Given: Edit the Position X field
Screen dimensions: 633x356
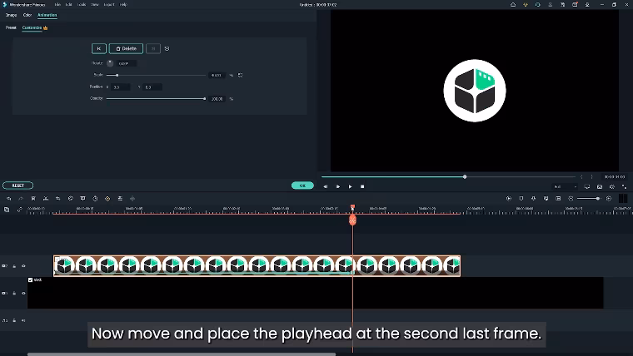Looking at the screenshot, I should 120,87.
